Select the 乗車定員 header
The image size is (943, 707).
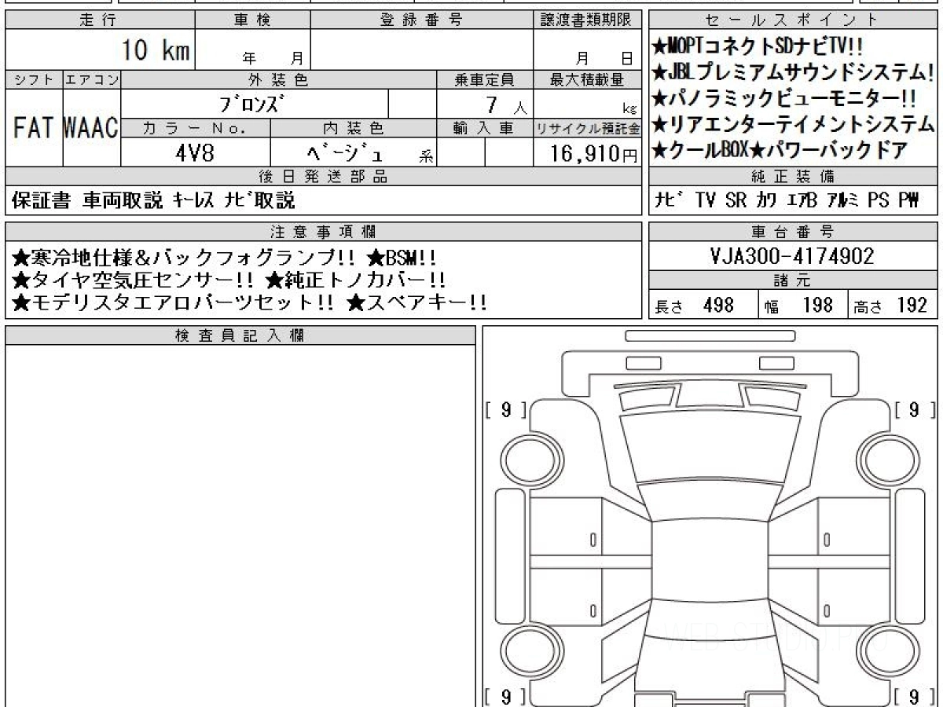485,79
